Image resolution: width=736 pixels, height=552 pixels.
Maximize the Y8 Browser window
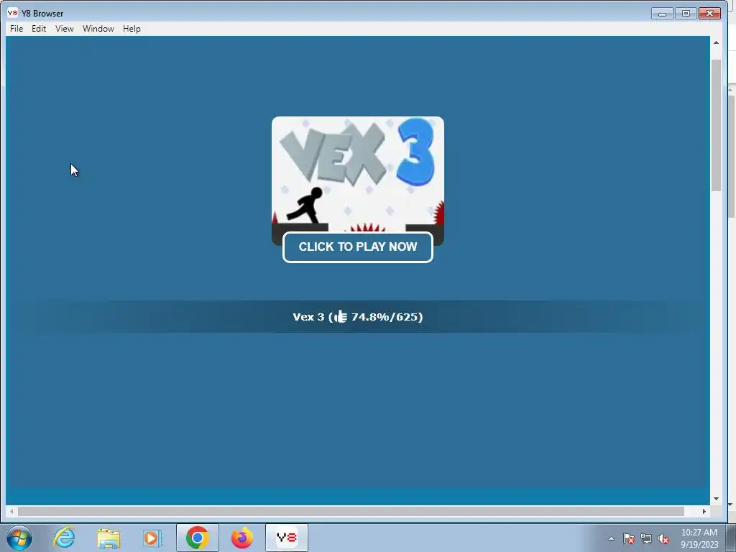pyautogui.click(x=686, y=14)
